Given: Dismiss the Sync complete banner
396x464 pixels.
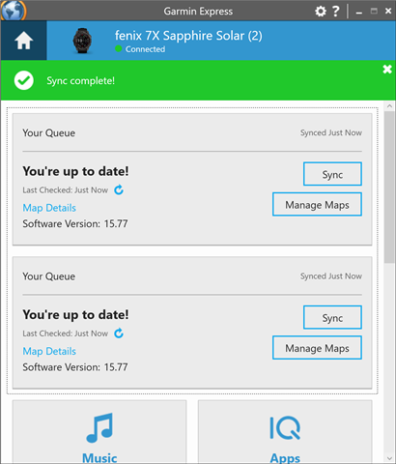Looking at the screenshot, I should pos(387,70).
